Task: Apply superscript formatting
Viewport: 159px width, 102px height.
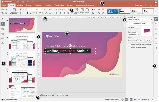Action: (40, 13)
